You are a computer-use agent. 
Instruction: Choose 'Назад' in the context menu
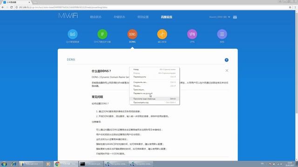155,70
